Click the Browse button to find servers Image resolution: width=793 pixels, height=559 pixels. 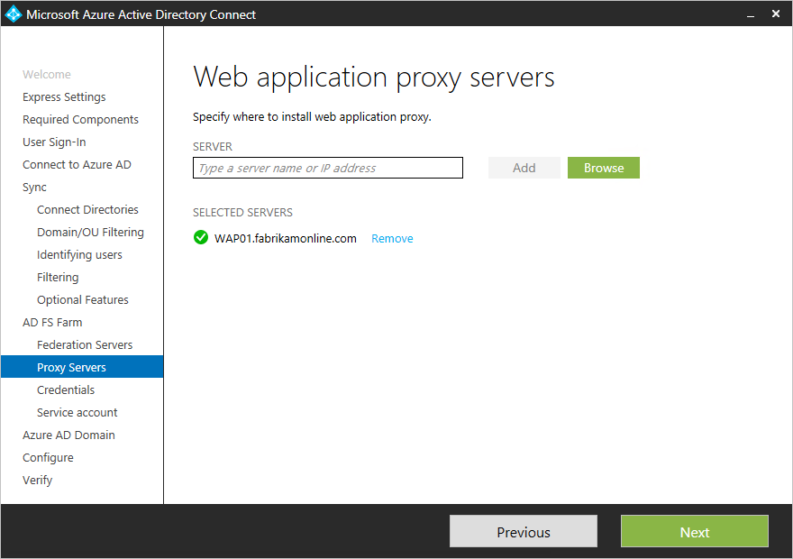coord(604,168)
